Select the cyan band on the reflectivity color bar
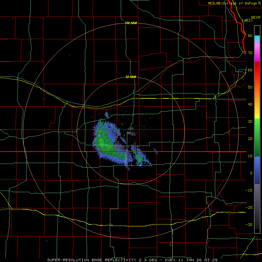 (x=257, y=38)
